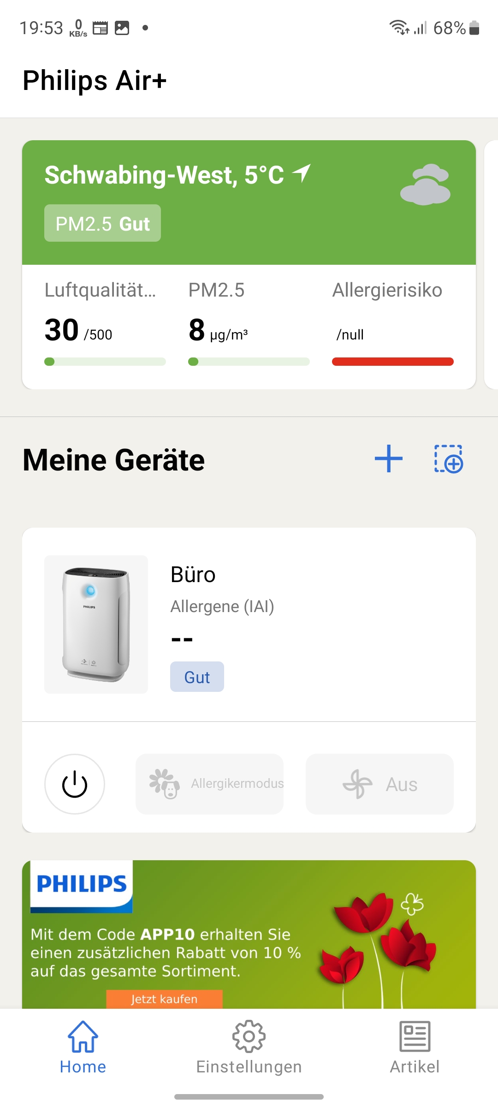Image resolution: width=498 pixels, height=1107 pixels.
Task: Toggle the Büro purifier power button
Action: pyautogui.click(x=75, y=784)
